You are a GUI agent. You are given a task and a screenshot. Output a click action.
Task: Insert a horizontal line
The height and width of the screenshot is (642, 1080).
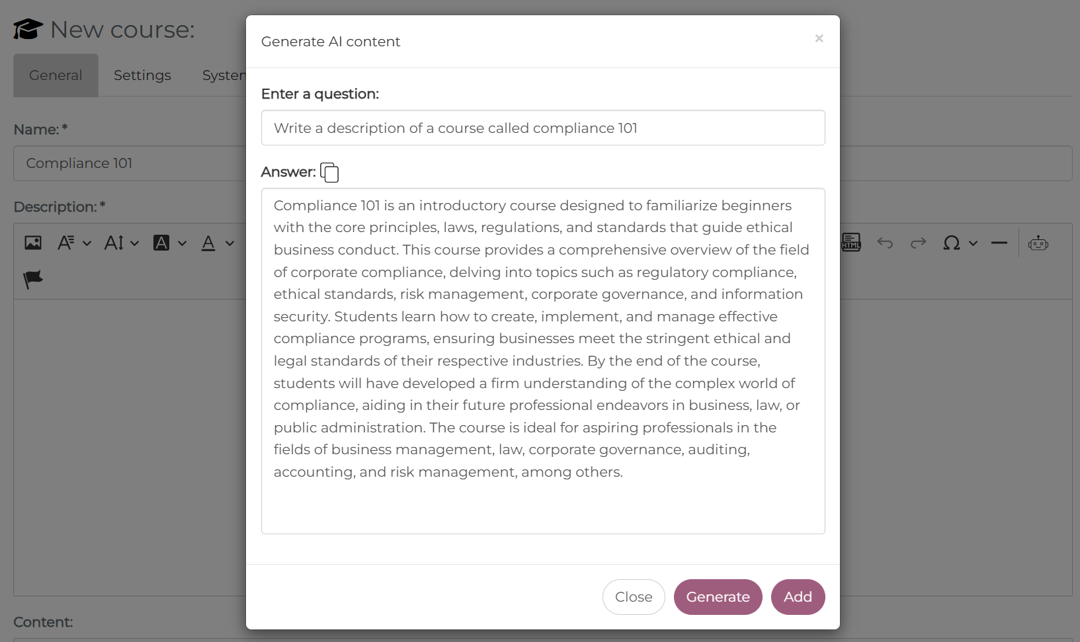click(x=999, y=243)
